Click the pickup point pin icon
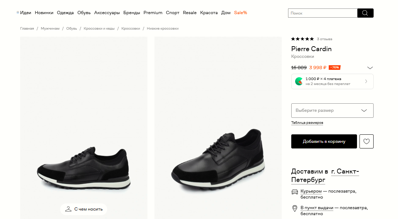This screenshot has height=219, width=398. coord(295,208)
